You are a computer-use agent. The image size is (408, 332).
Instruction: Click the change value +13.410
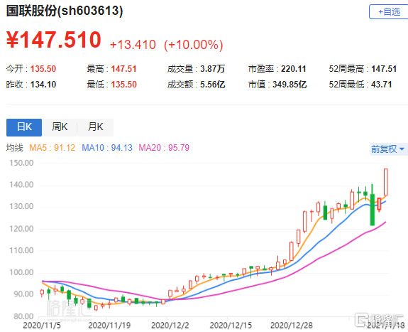[x=133, y=45]
